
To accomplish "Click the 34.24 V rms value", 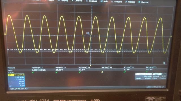I will coord(59,70).
